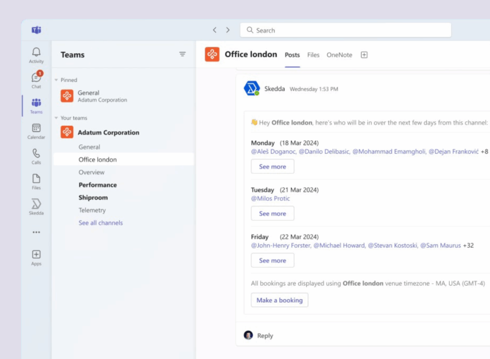Collapse the Pinned section

[x=56, y=80]
